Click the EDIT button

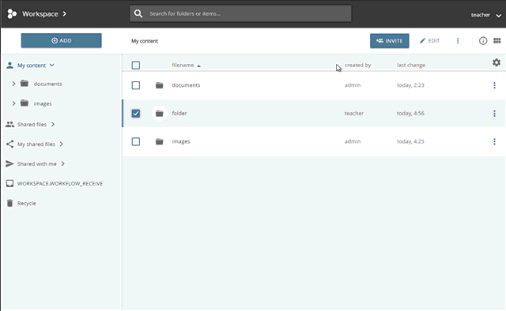(429, 40)
